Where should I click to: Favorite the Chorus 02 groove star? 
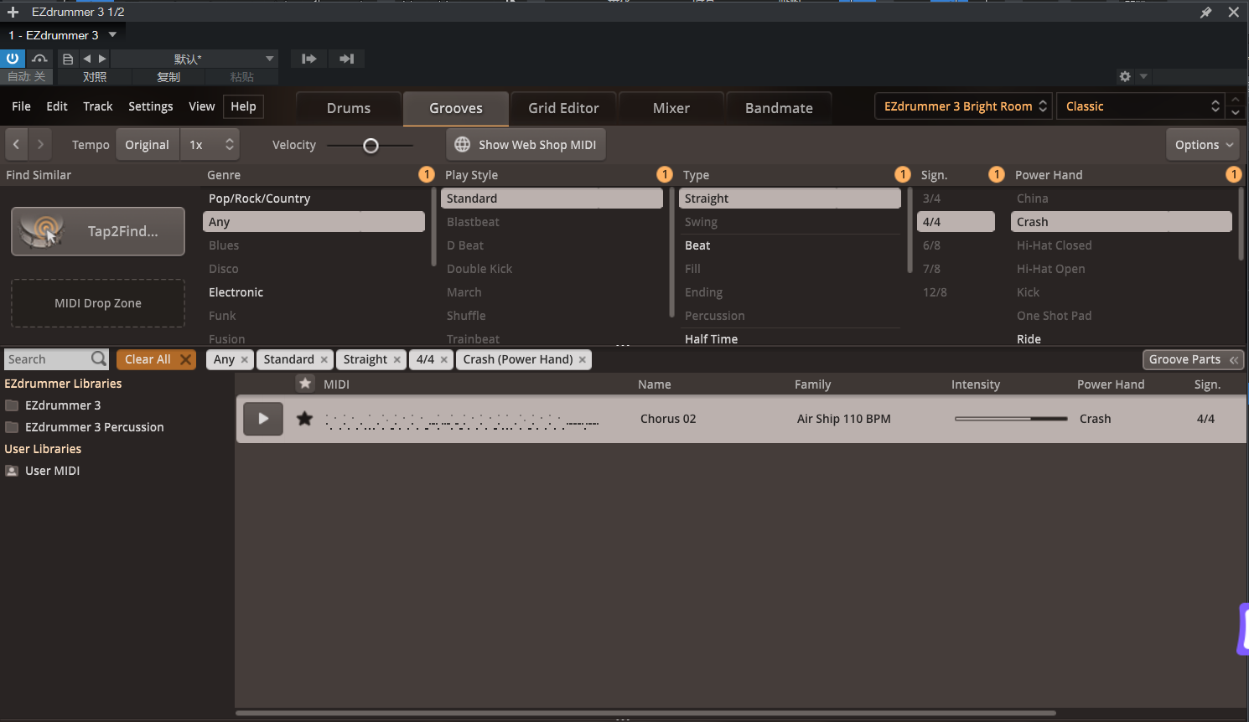tap(304, 419)
